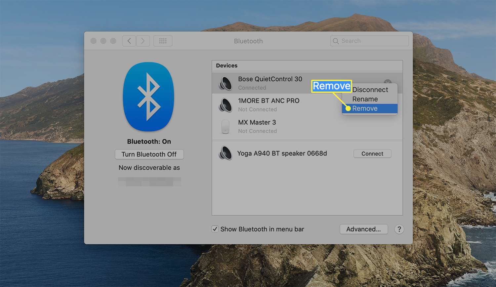Viewport: 496px width, 287px height.
Task: Click the zoom window button
Action: pos(113,41)
